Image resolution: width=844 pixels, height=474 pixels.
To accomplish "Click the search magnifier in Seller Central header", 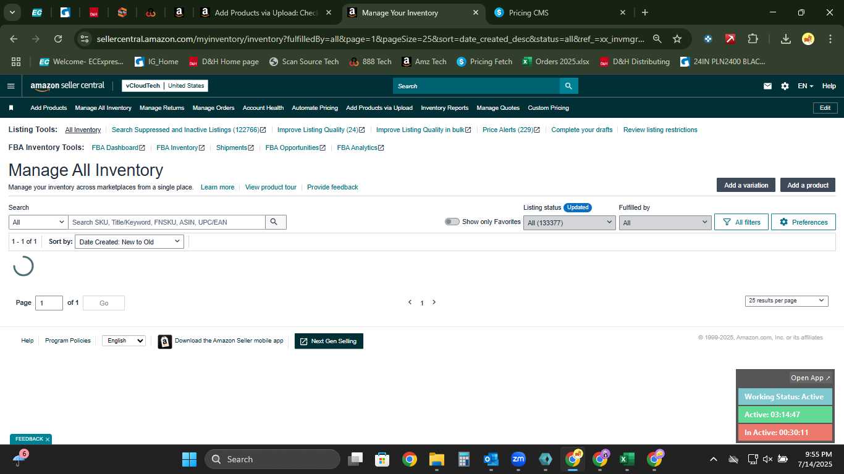I will pos(569,86).
